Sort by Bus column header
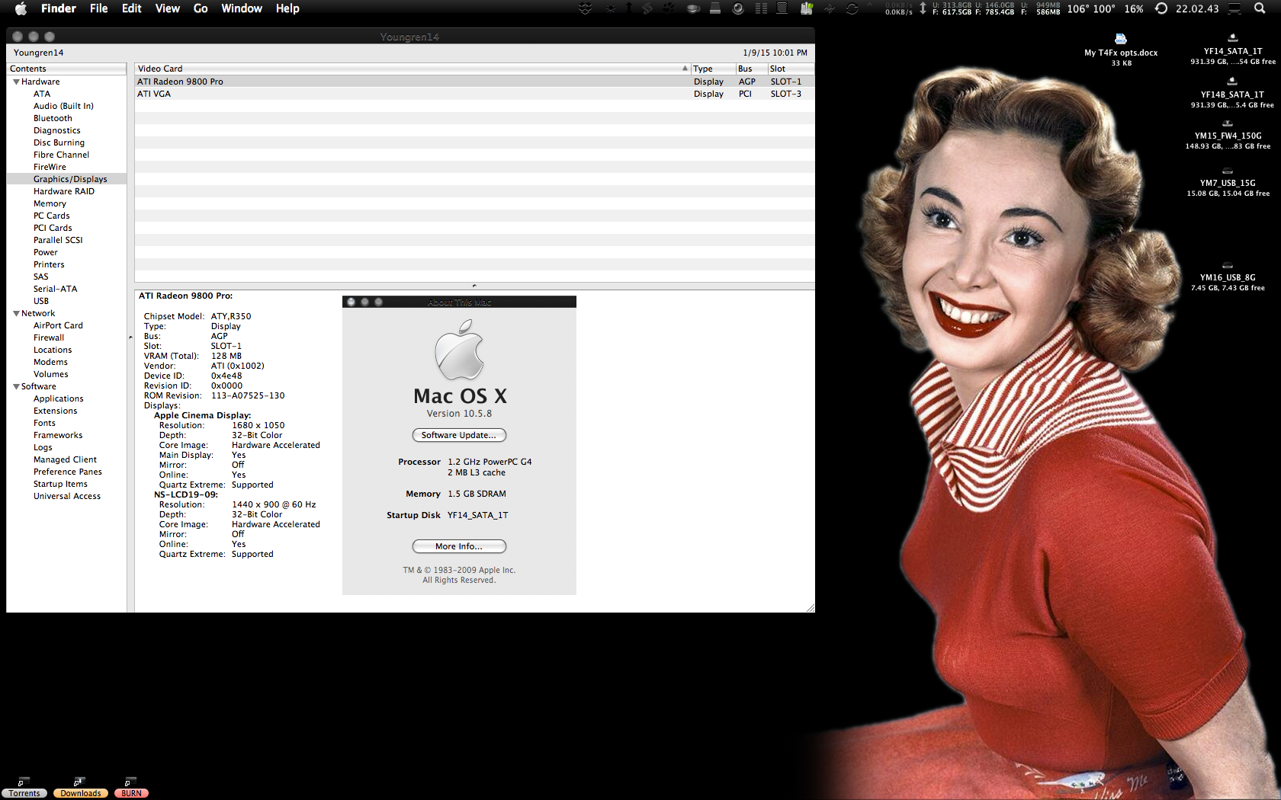The width and height of the screenshot is (1281, 800). pyautogui.click(x=751, y=69)
